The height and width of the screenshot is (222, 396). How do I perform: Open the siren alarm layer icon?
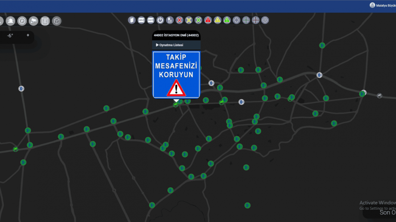(10, 21)
